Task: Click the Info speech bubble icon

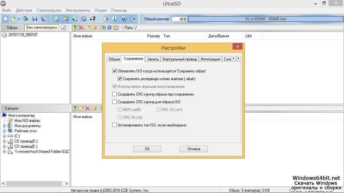Action: (x=114, y=19)
